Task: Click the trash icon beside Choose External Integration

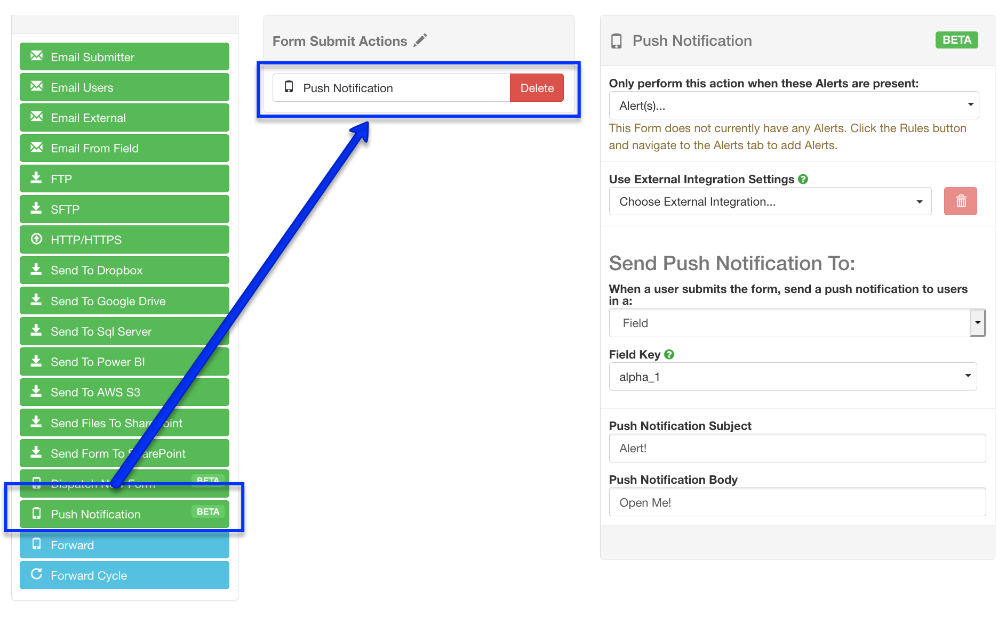Action: [960, 201]
